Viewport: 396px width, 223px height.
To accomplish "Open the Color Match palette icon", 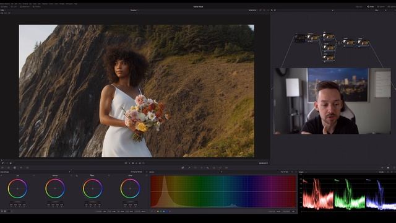I will [9, 168].
